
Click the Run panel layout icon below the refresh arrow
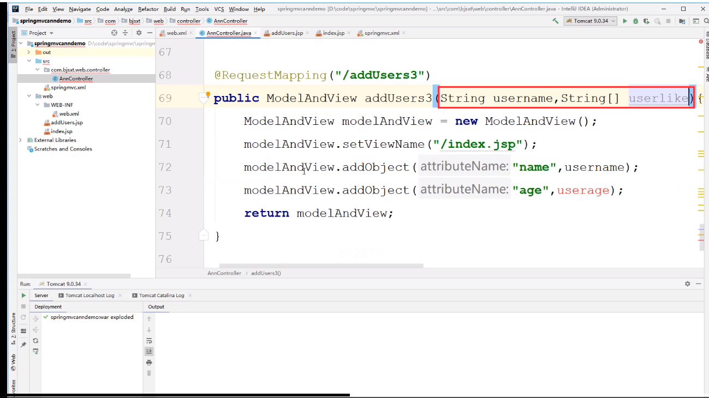(23, 331)
